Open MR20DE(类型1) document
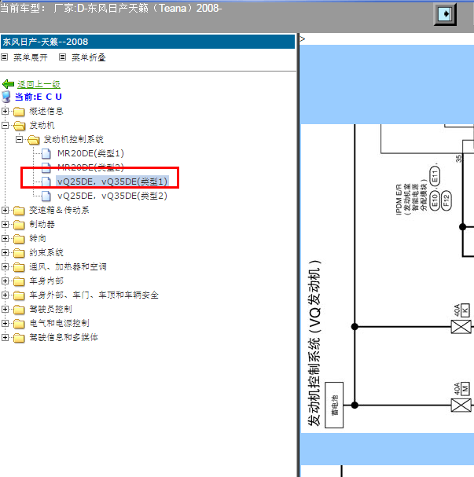Image resolution: width=474 pixels, height=477 pixels. tap(90, 153)
